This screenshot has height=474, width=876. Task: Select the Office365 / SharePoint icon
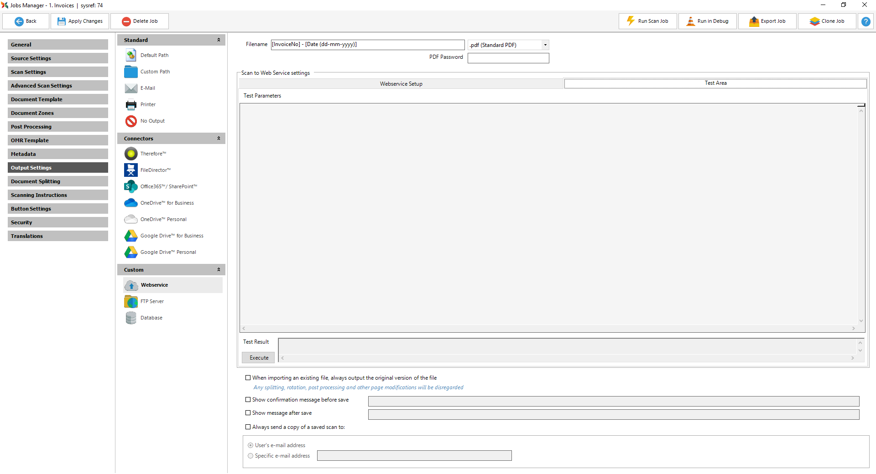(131, 186)
